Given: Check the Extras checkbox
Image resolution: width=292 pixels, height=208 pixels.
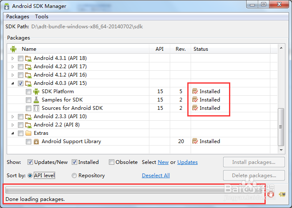Looking at the screenshot, I should pos(20,134).
